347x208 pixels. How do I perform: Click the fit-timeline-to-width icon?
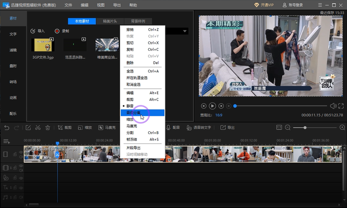coord(279,127)
